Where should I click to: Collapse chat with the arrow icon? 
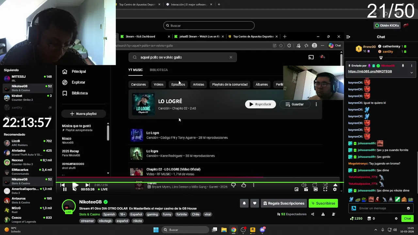click(348, 37)
